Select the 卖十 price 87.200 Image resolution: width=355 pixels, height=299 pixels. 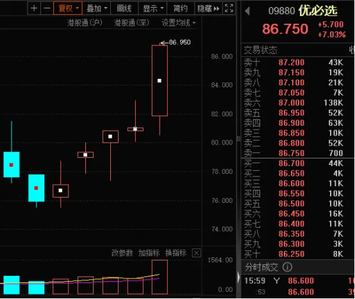coord(292,63)
